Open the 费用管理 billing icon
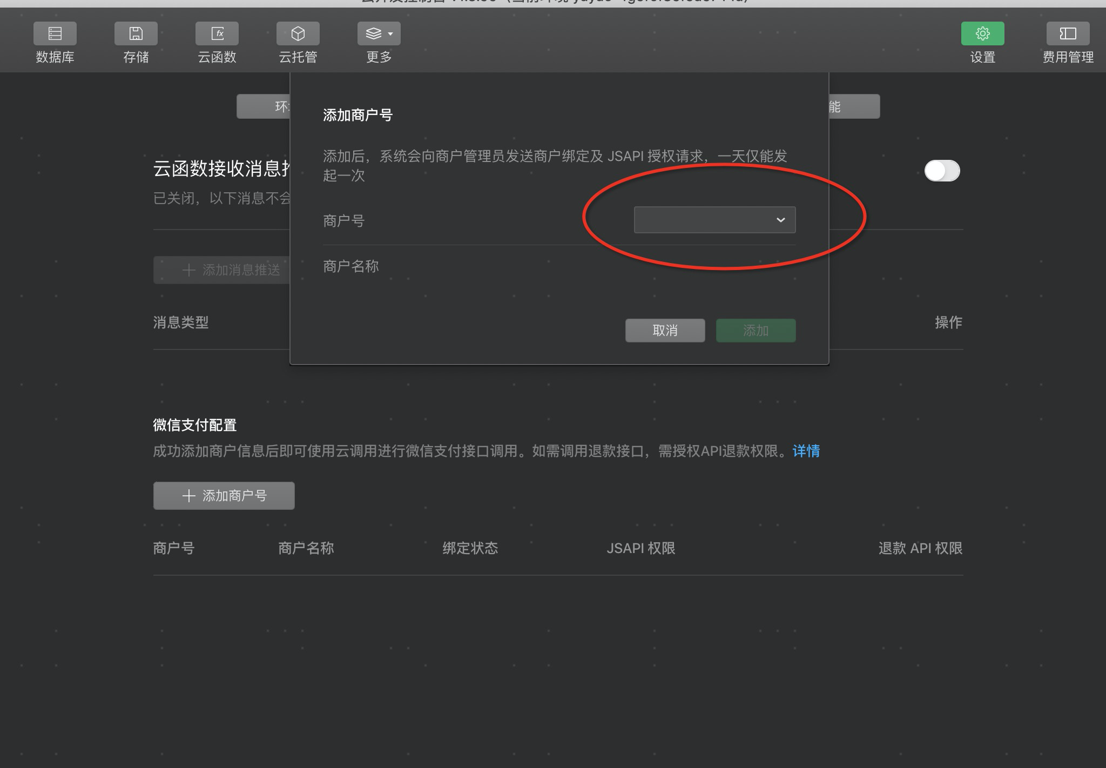Viewport: 1106px width, 768px height. (x=1068, y=33)
